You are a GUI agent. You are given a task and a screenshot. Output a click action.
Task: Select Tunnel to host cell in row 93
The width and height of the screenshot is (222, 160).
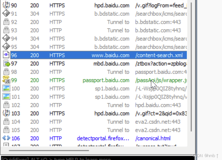coord(118,30)
